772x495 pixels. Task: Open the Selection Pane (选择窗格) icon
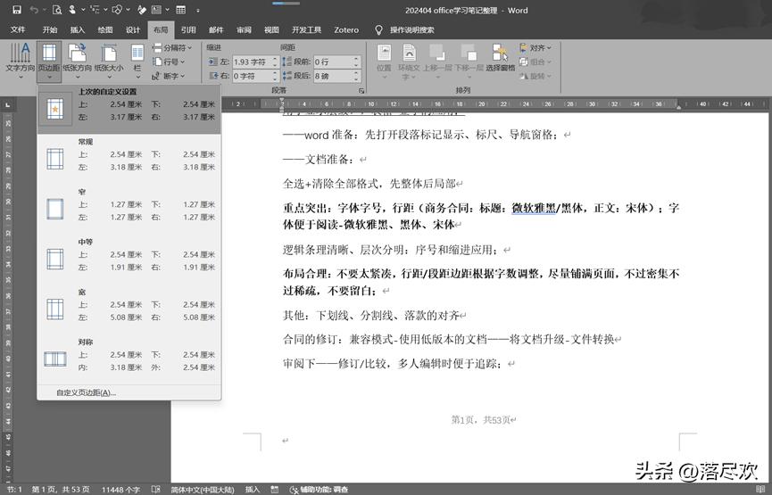pos(500,59)
